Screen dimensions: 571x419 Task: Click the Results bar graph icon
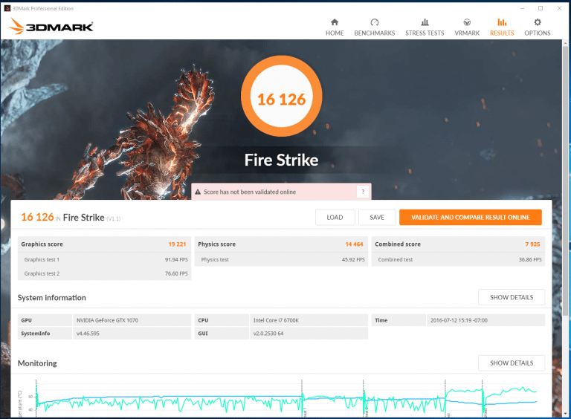pos(502,22)
